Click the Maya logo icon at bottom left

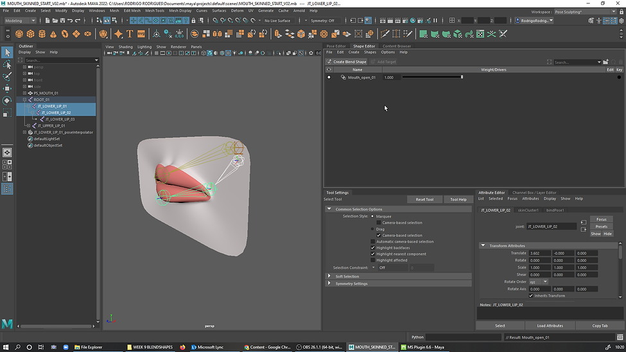click(x=7, y=323)
